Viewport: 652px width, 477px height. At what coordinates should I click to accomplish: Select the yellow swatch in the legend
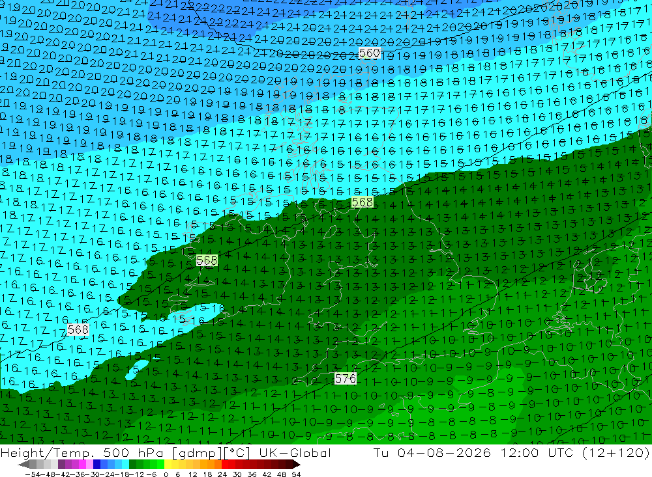tap(168, 464)
